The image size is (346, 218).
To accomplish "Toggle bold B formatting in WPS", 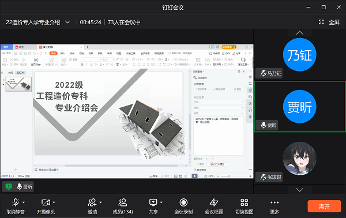I will click(82, 65).
